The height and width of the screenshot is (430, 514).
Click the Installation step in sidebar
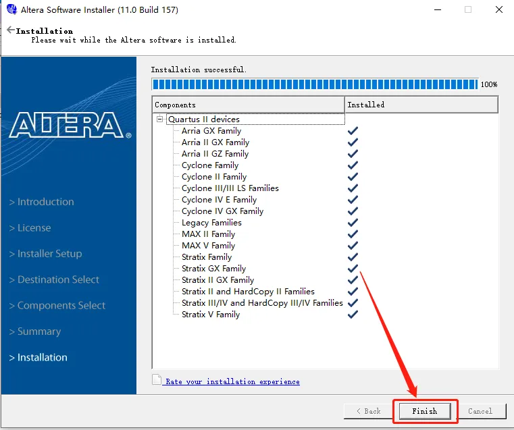38,357
